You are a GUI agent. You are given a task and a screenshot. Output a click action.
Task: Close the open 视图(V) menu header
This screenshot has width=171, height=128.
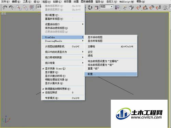pyautogui.click(x=47, y=2)
